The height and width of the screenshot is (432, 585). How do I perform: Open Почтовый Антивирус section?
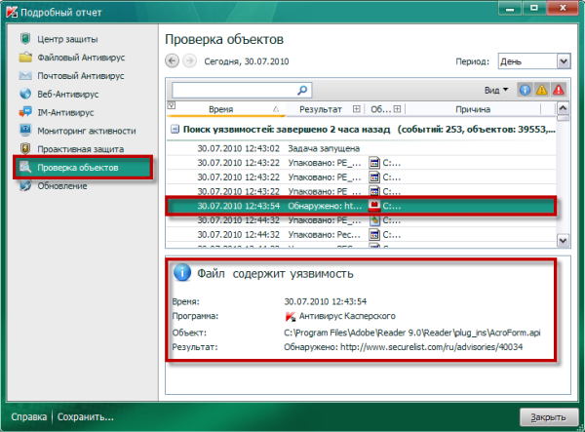81,76
